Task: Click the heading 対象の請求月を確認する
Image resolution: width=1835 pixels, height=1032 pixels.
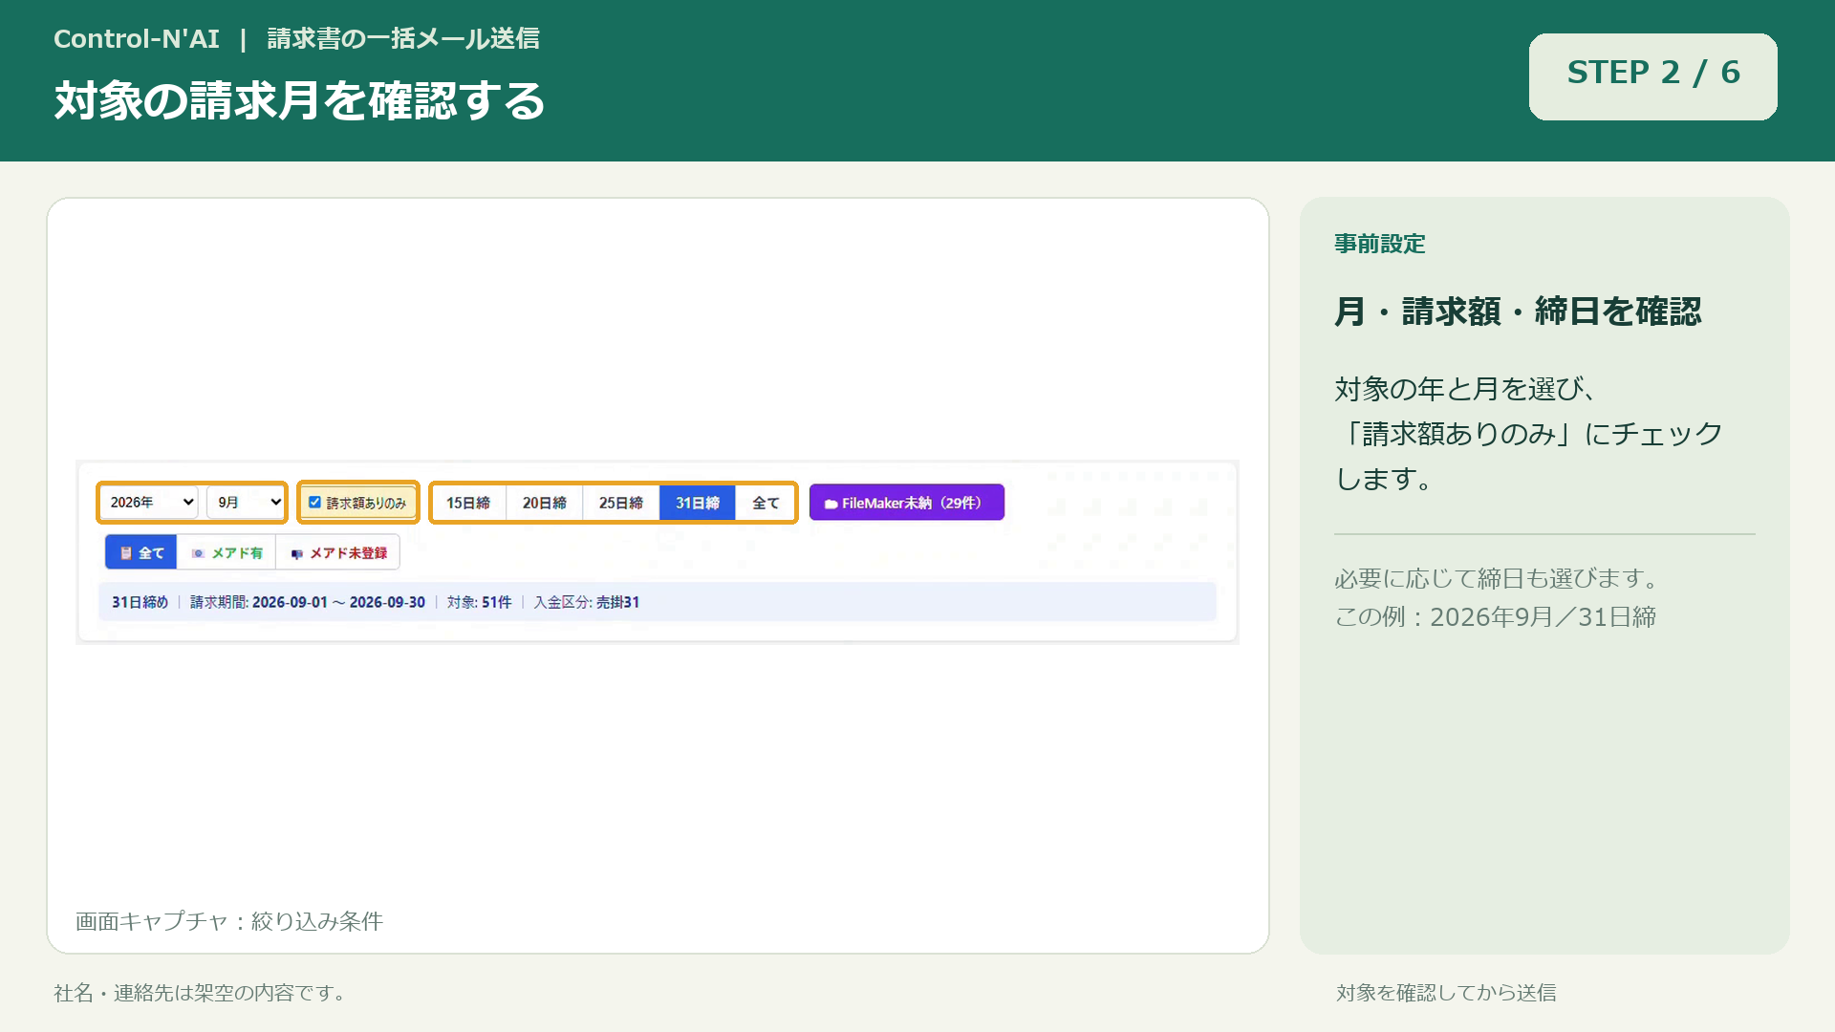Action: (299, 100)
